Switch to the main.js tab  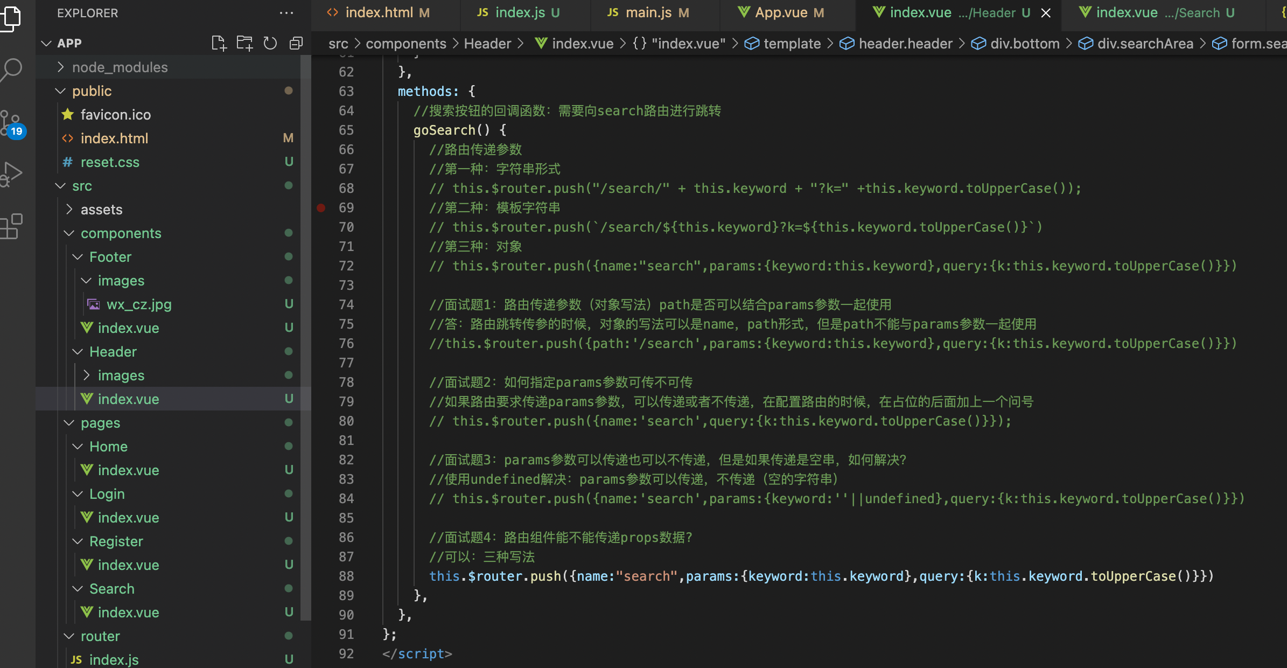[648, 13]
